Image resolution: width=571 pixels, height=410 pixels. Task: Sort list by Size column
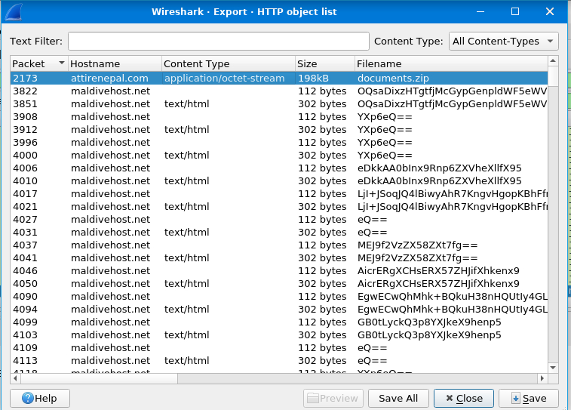(325, 63)
